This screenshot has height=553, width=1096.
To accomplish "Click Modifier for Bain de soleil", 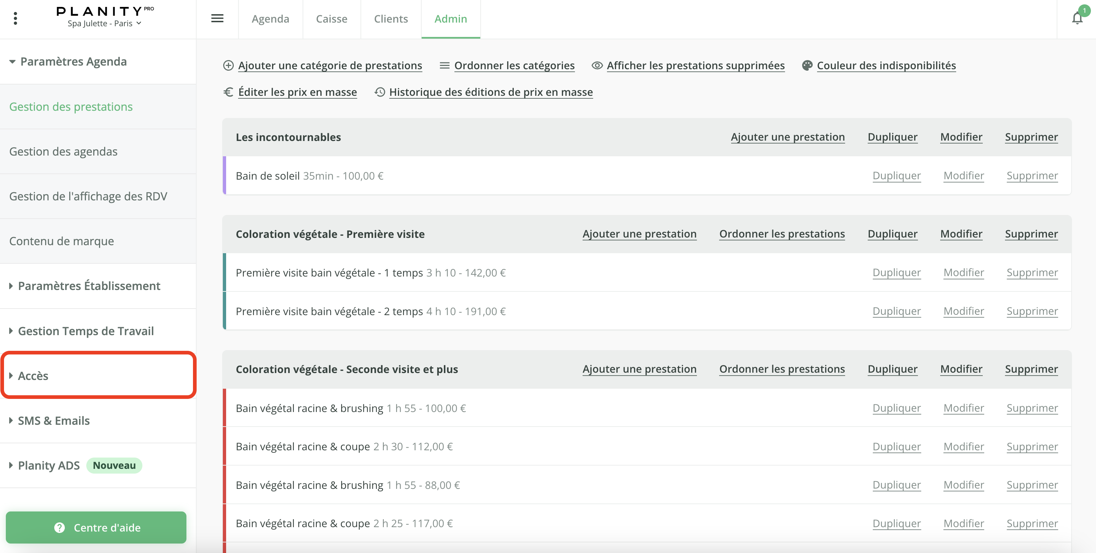I will 963,176.
